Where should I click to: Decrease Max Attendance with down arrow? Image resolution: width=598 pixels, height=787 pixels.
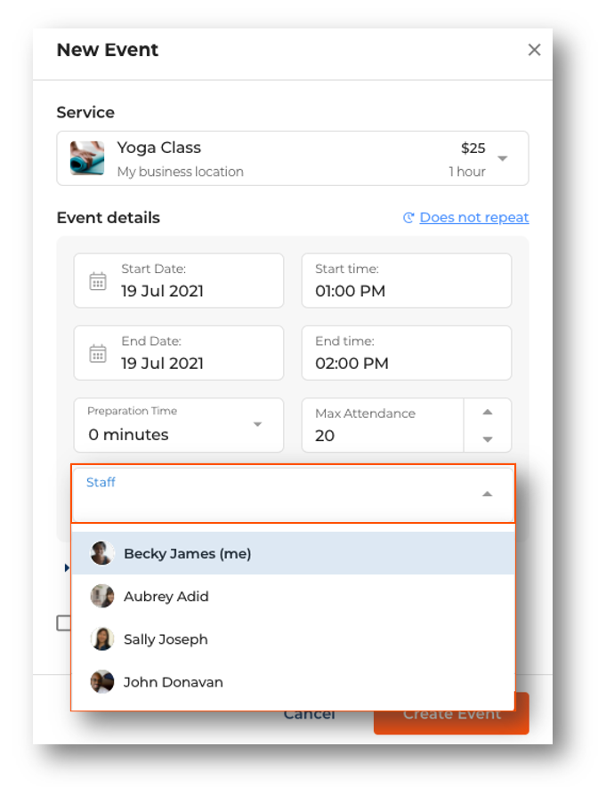pos(488,438)
